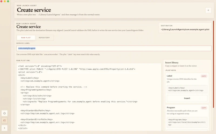Click the '/tmp/com.example.agent.err.log' line
The image size is (216, 134).
pyautogui.click(x=48, y=122)
